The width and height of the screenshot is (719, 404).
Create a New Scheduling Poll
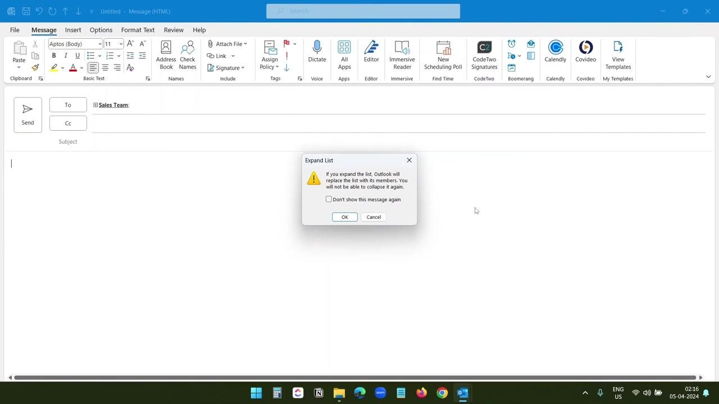tap(443, 55)
